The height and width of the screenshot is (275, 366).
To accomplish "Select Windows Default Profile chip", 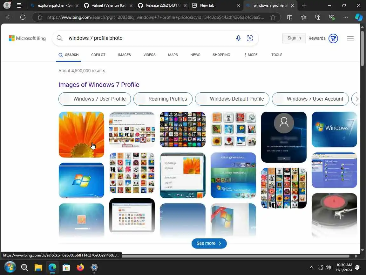I will 232,99.
